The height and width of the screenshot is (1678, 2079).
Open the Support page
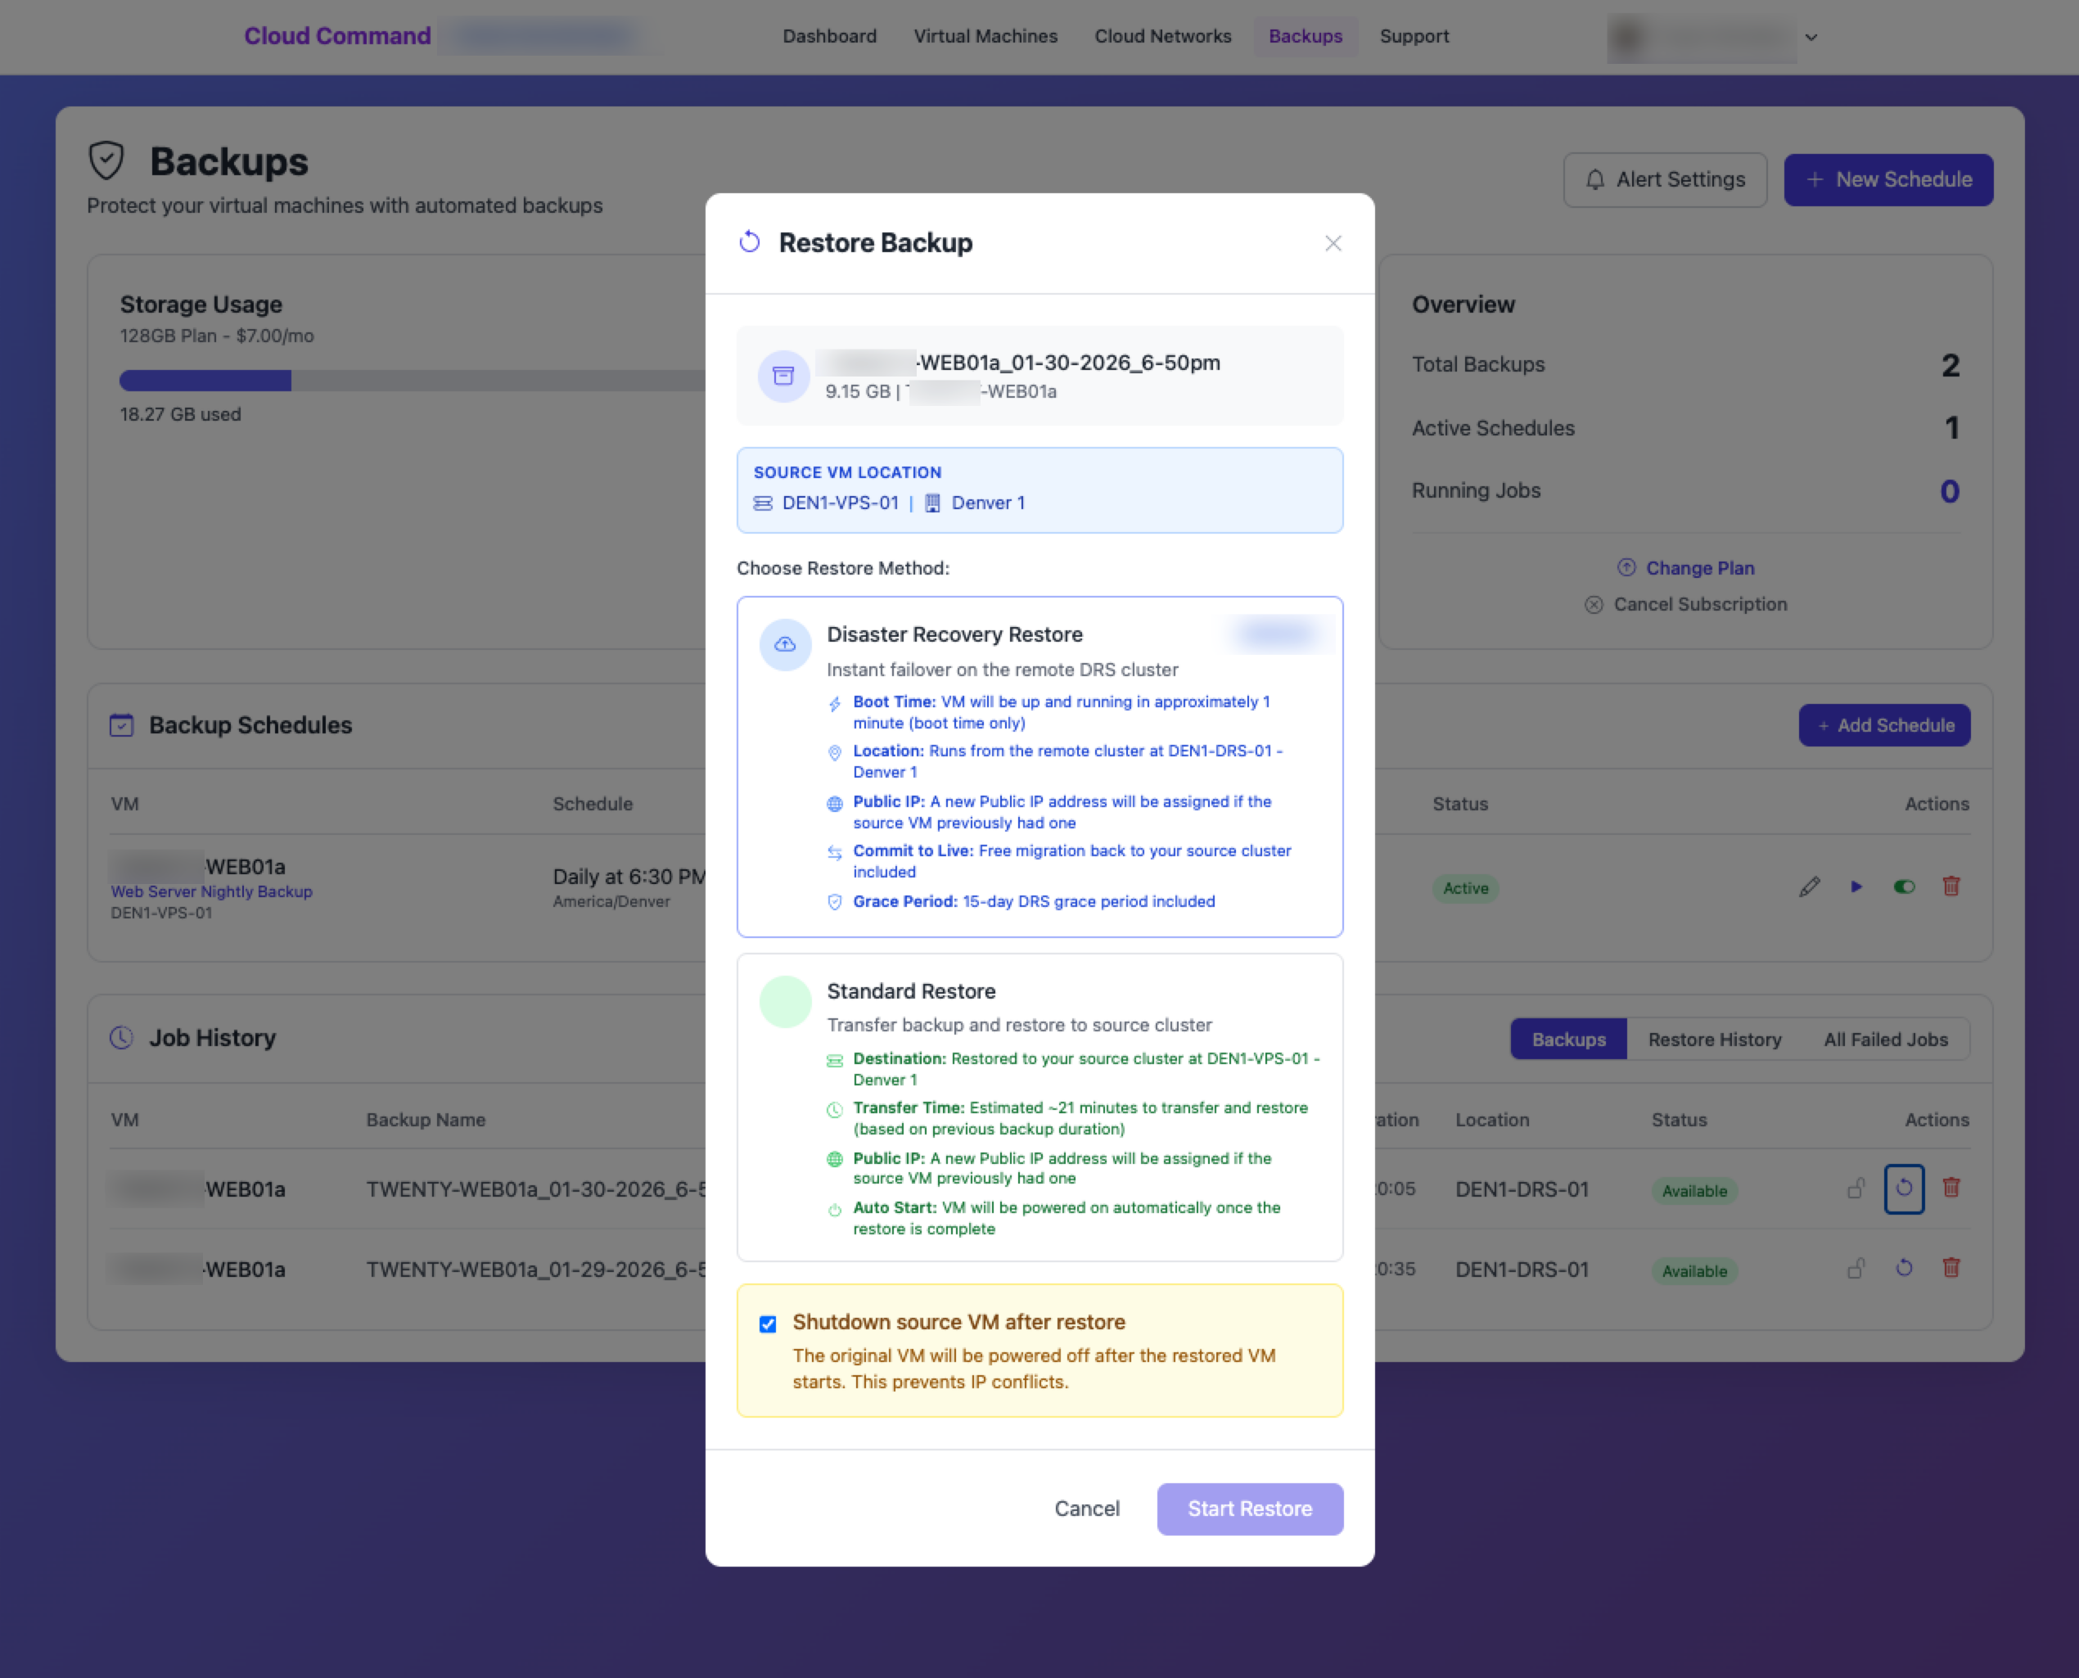[1414, 36]
